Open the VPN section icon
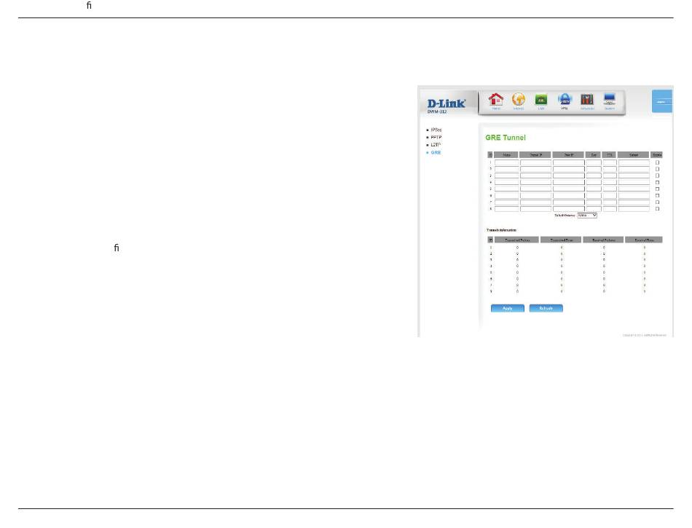The height and width of the screenshot is (528, 692). point(565,100)
